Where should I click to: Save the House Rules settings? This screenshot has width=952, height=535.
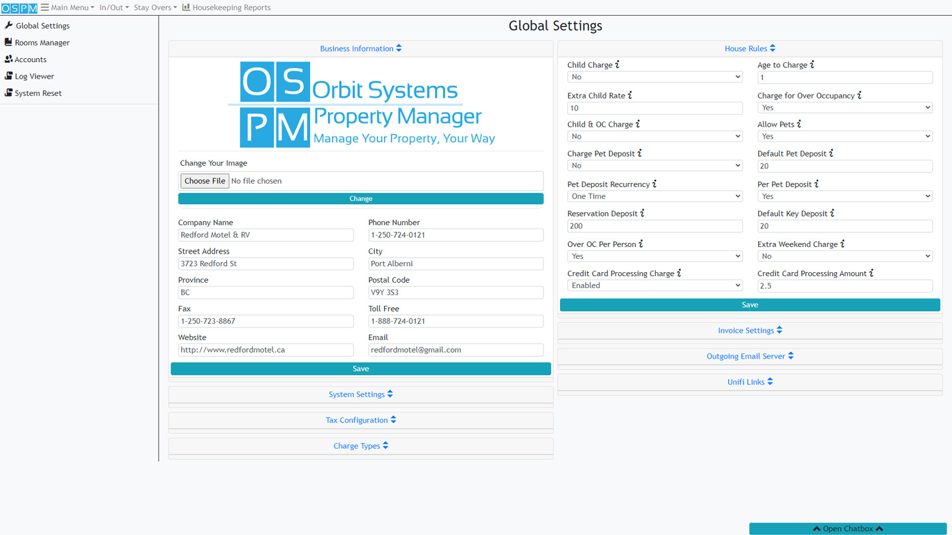point(750,304)
